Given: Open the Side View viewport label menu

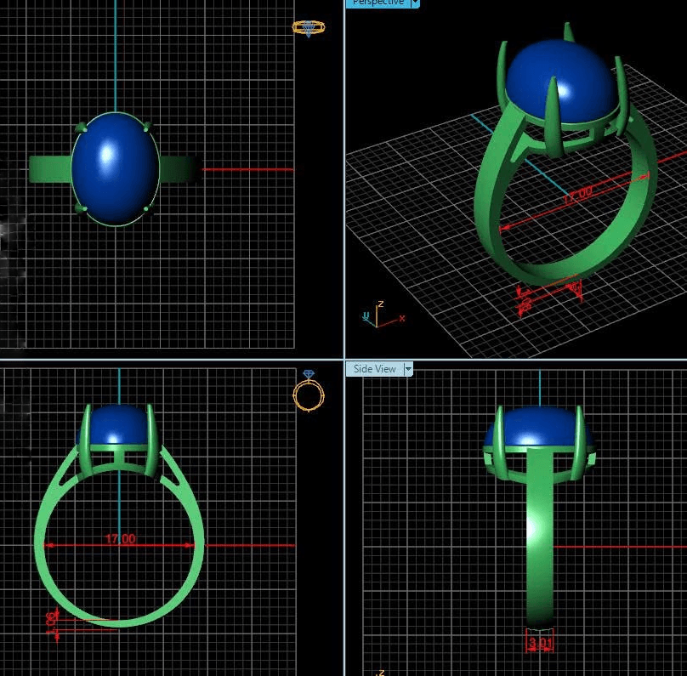Looking at the screenshot, I should coord(375,369).
